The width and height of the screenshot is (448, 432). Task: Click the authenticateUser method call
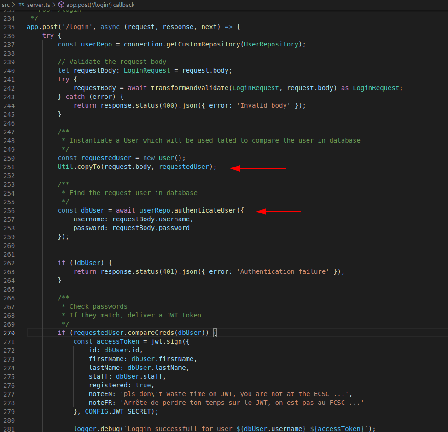point(205,210)
